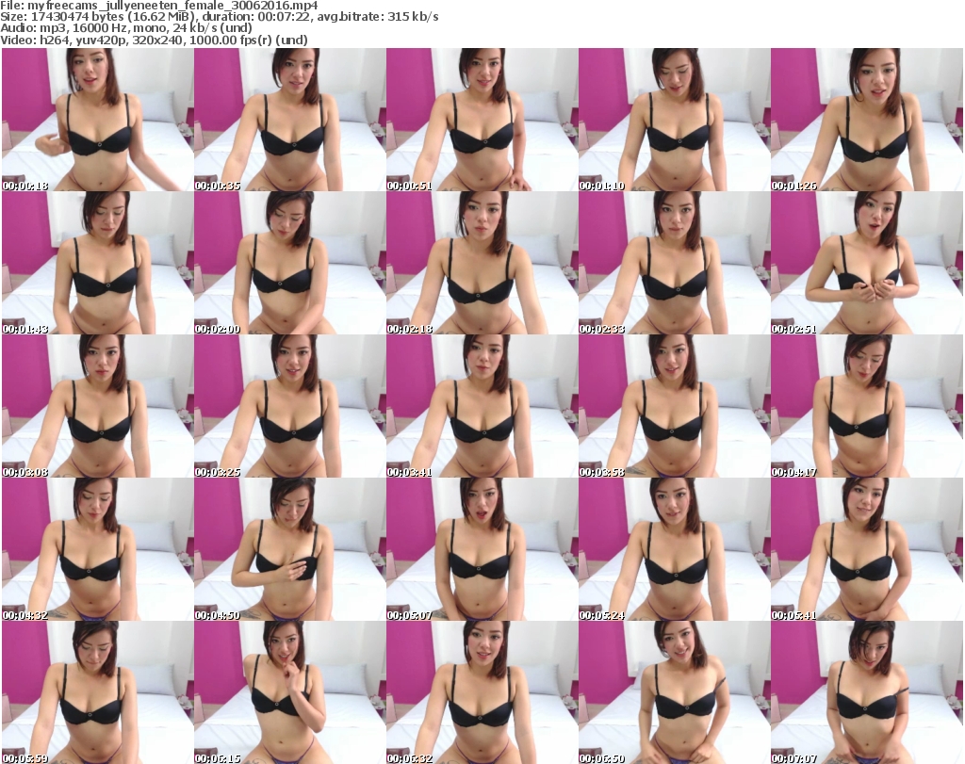This screenshot has width=965, height=764.
Task: Open the thumbnail stamped 00:03:41
Action: coord(482,406)
